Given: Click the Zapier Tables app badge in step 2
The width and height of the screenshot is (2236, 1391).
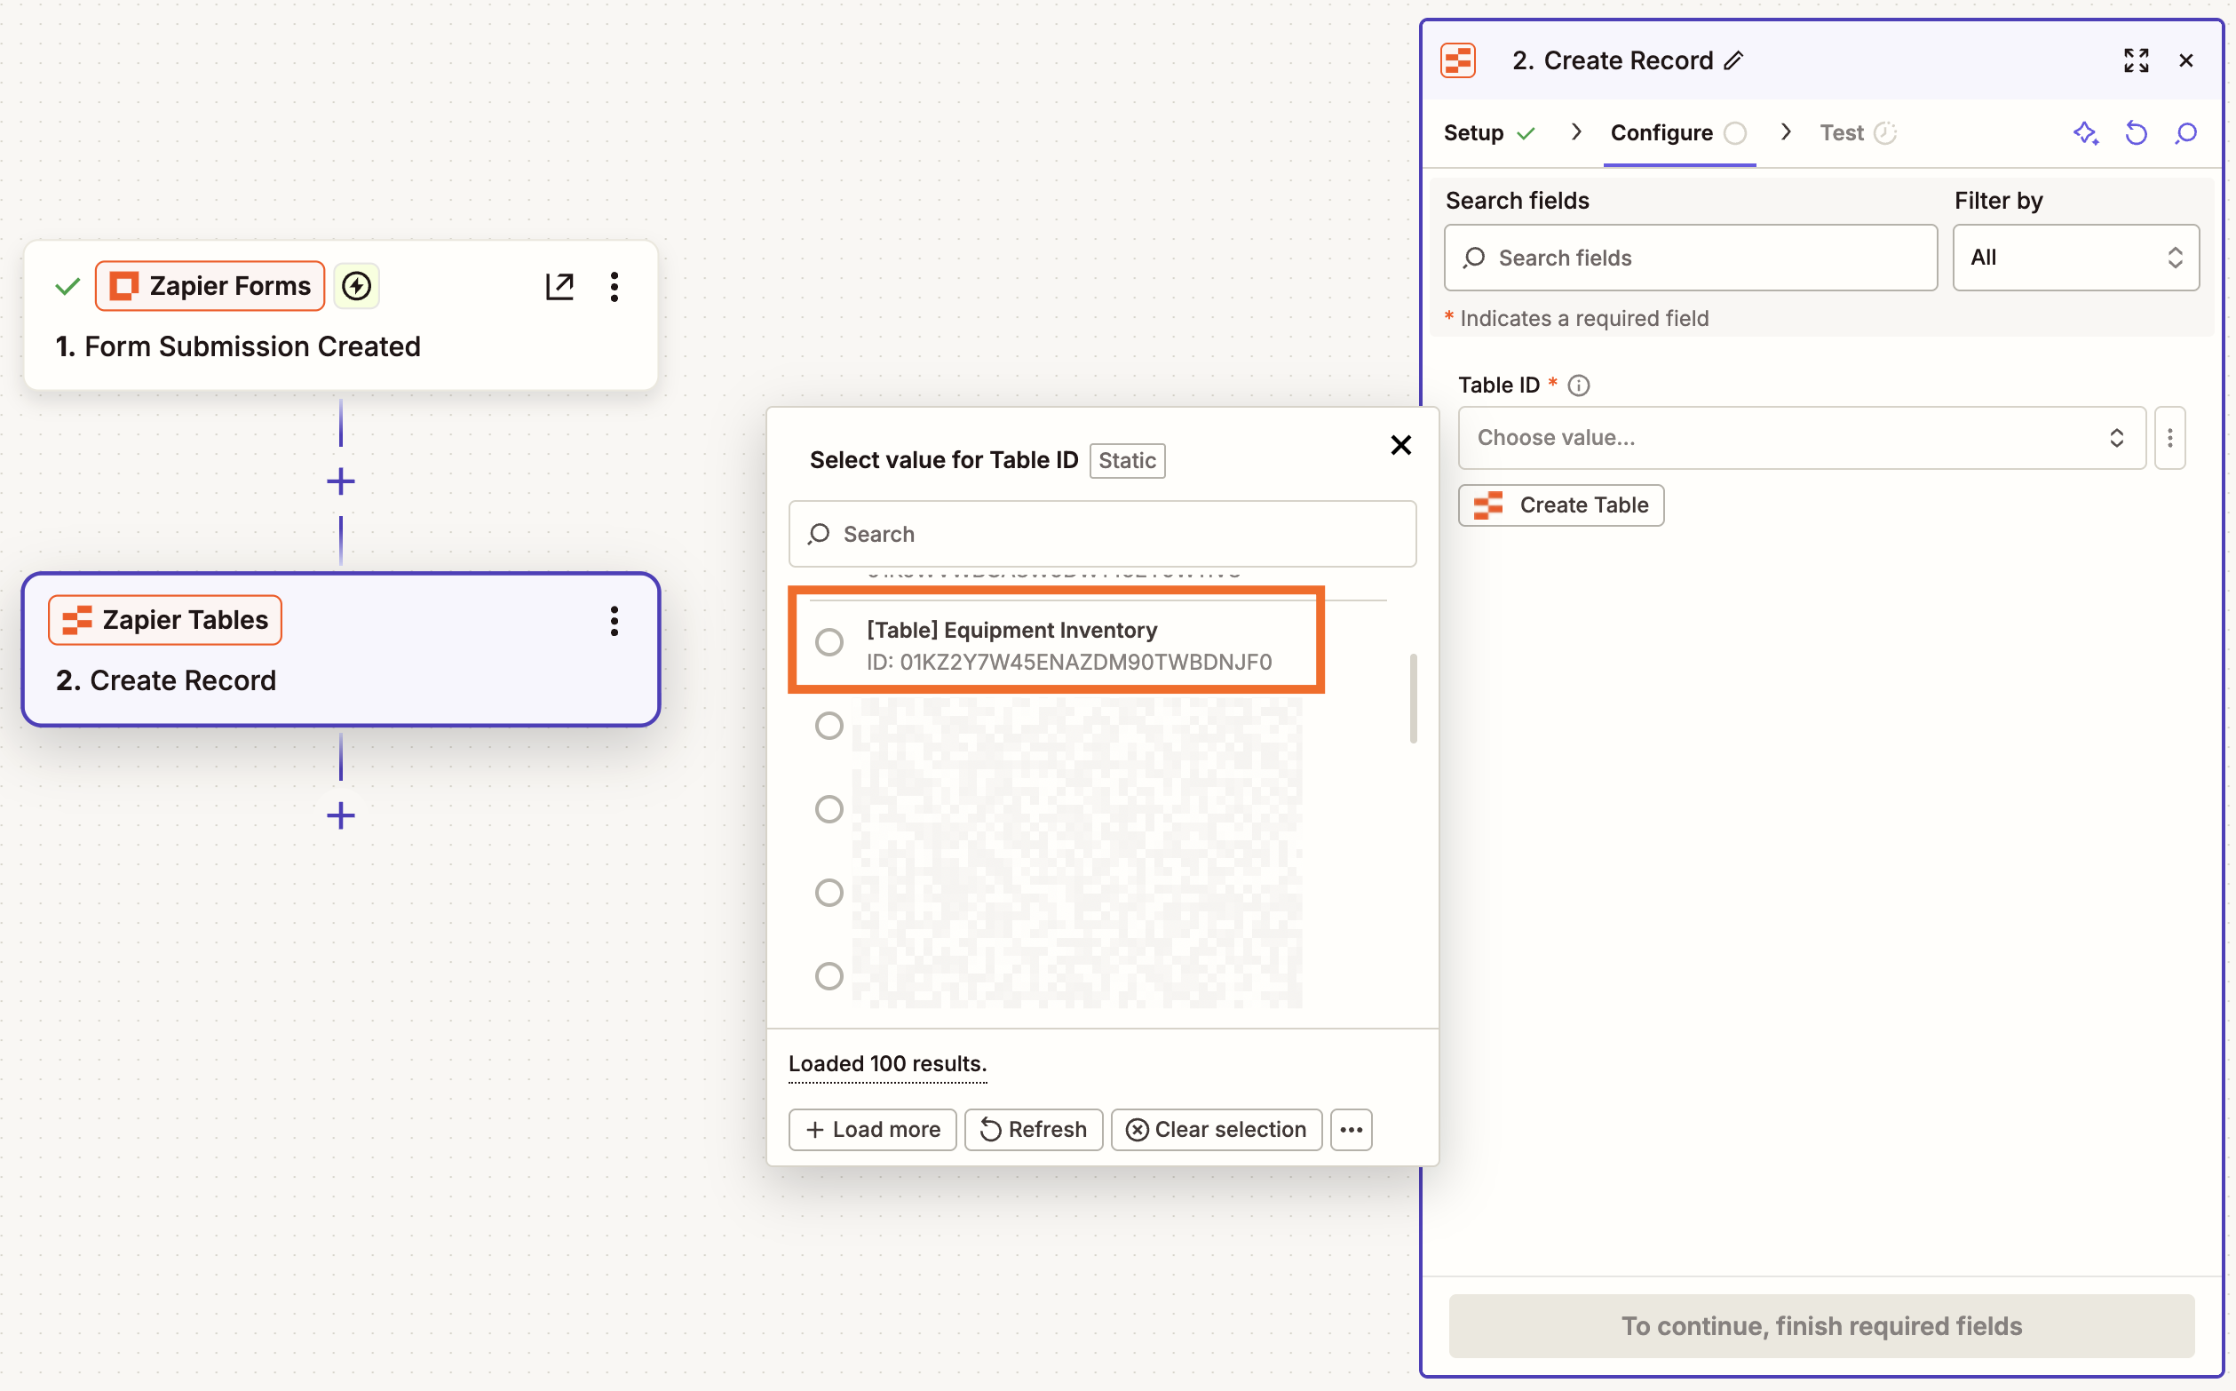Looking at the screenshot, I should [x=164, y=620].
